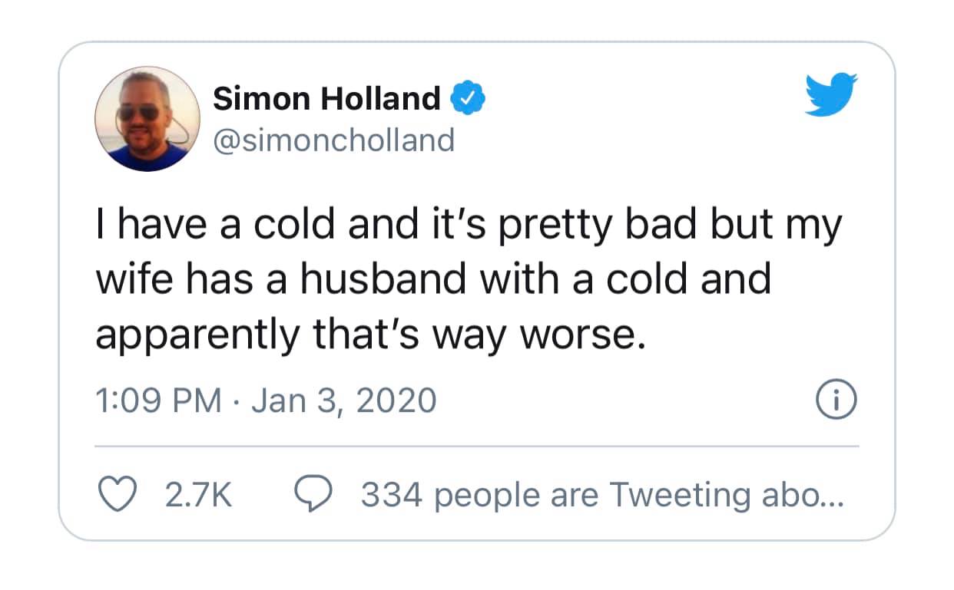
Task: Click the Jan 3, 2020 date
Action: coord(343,401)
